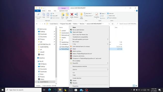Click the Back navigation arrow
163x92 pixels.
click(37, 24)
